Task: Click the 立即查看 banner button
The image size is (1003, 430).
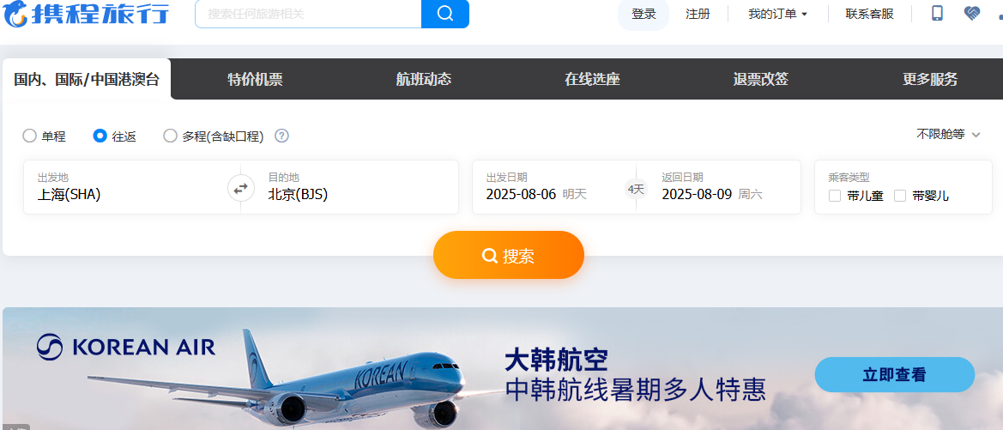Action: pyautogui.click(x=894, y=375)
